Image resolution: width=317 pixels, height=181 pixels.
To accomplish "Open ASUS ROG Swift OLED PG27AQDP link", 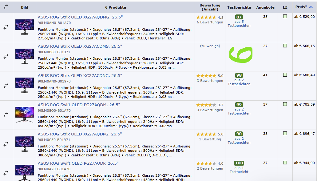I will (78, 163).
